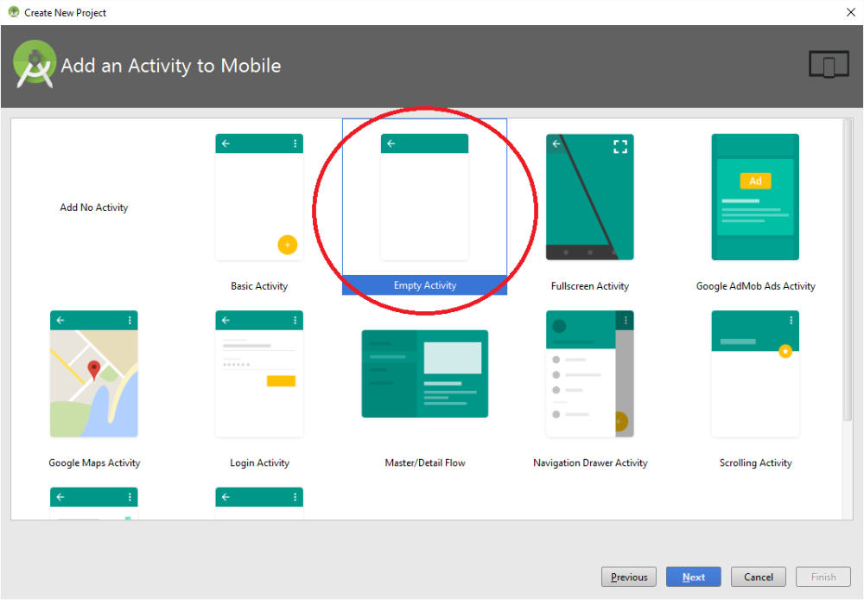864x600 pixels.
Task: Select the Add No Activity option
Action: click(x=93, y=207)
